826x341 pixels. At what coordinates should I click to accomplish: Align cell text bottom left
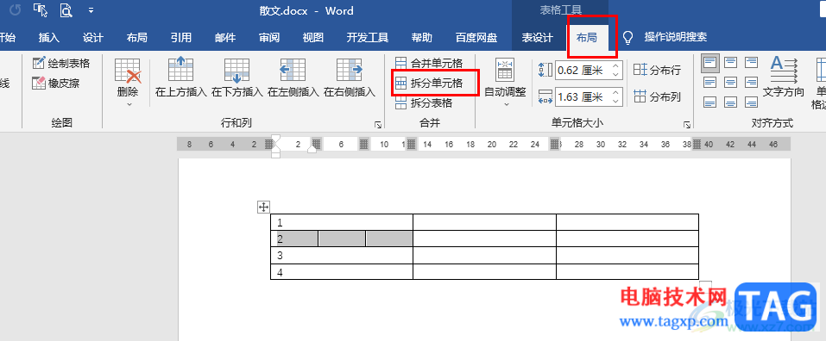709,102
